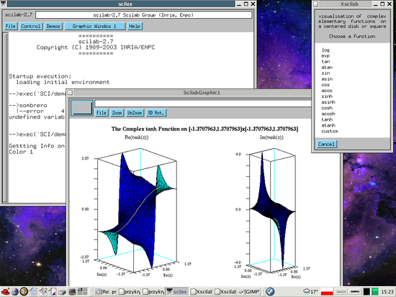Choose the log function
This screenshot has width=396, height=297.
tap(325, 50)
